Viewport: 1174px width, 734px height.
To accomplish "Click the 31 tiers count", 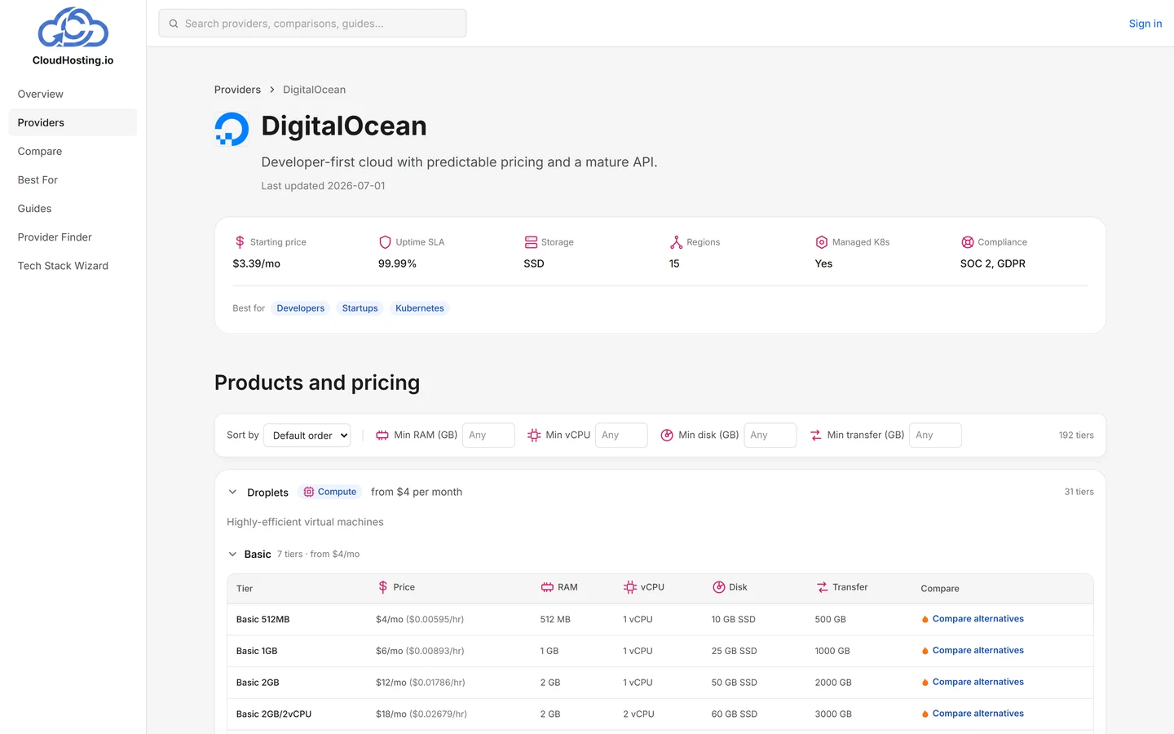I will tap(1079, 492).
